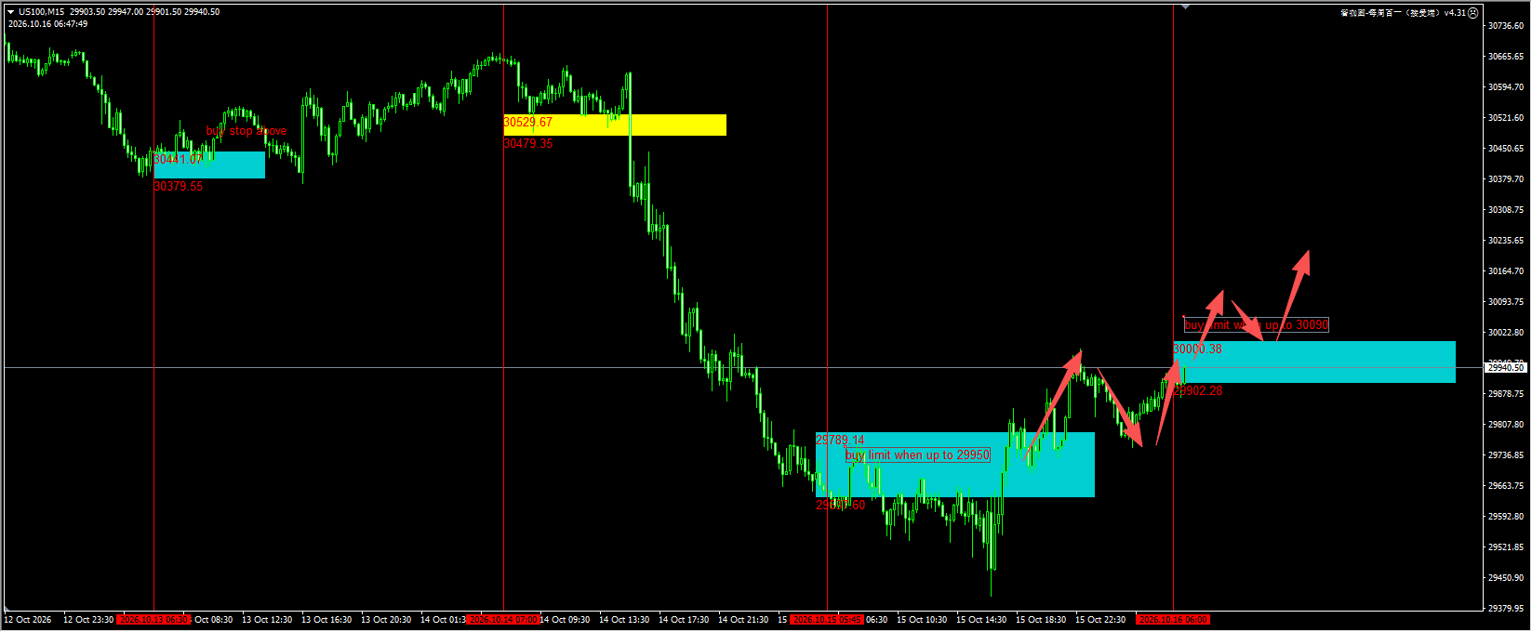Screen dimensions: 1532x632
Task: Select the cyan rectangle labeled 29789.14
Action: (955, 465)
